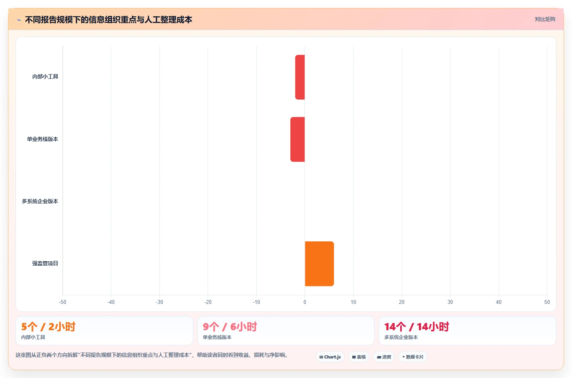Click the orange bar for 强监管项目
Screen dimensions: 572x378
click(x=319, y=264)
